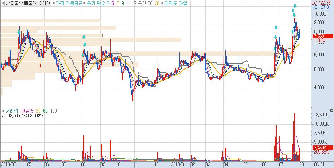Click the navy 11-period moving average value
334x168 pixels.
[x=128, y=4]
